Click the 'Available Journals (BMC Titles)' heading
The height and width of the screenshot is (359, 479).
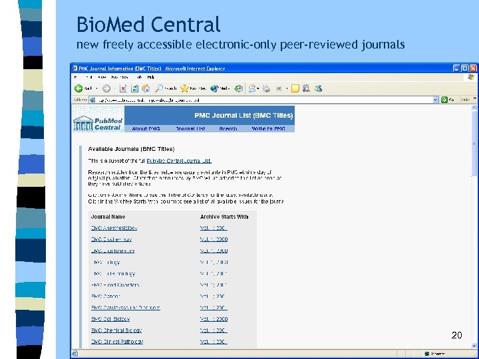[x=131, y=149]
